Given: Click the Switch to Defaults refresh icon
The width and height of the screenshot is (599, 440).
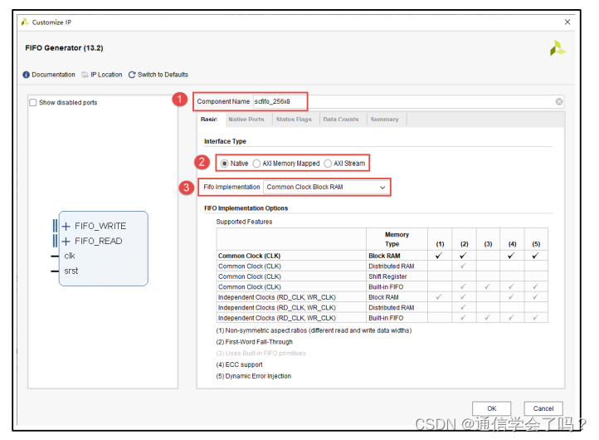Looking at the screenshot, I should point(132,75).
